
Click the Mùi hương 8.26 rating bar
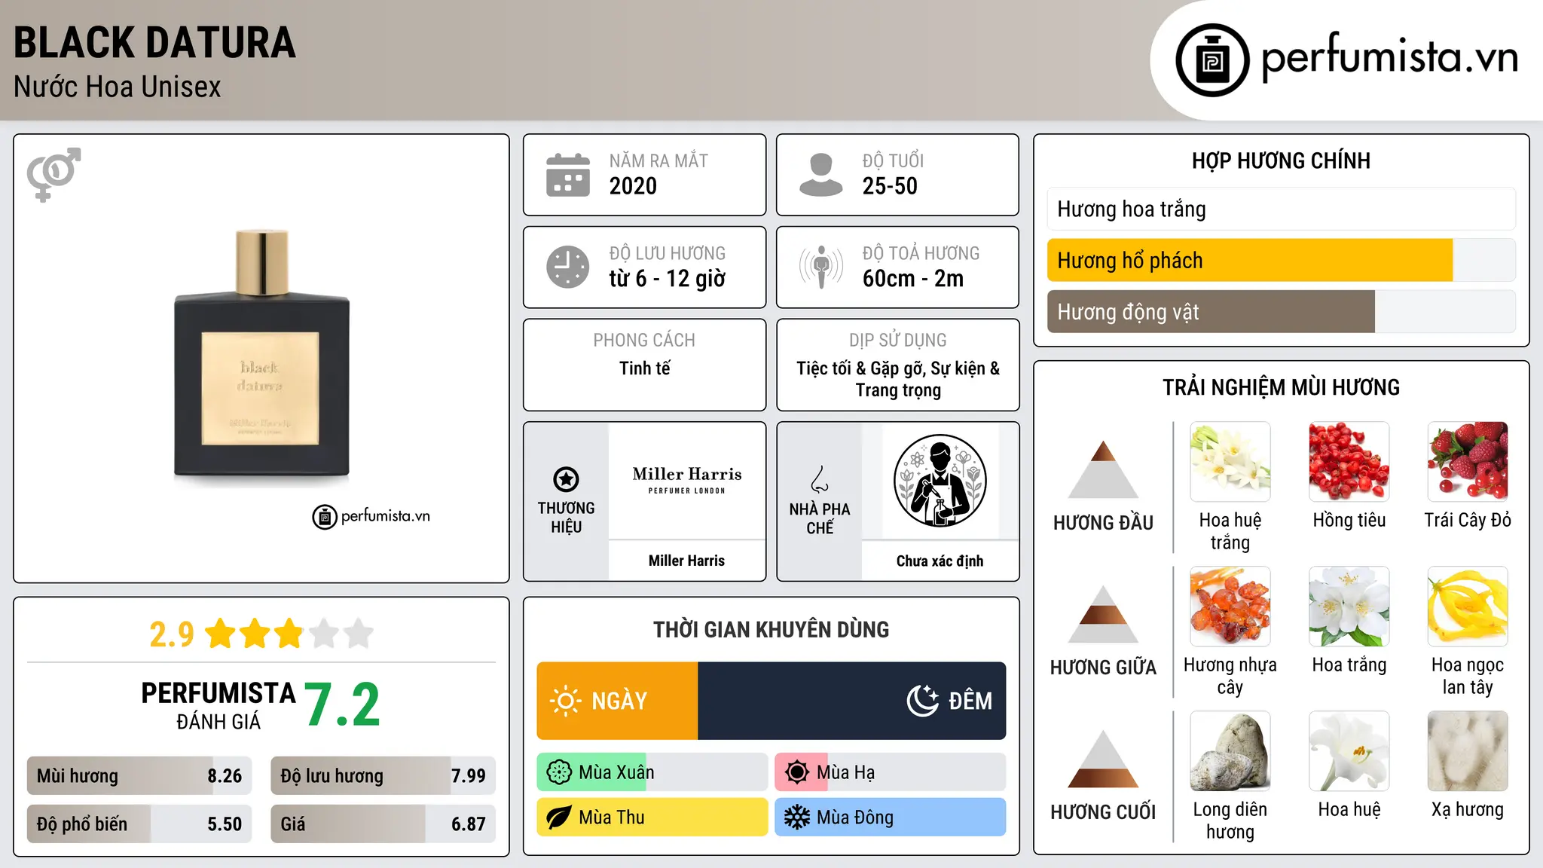coord(139,775)
